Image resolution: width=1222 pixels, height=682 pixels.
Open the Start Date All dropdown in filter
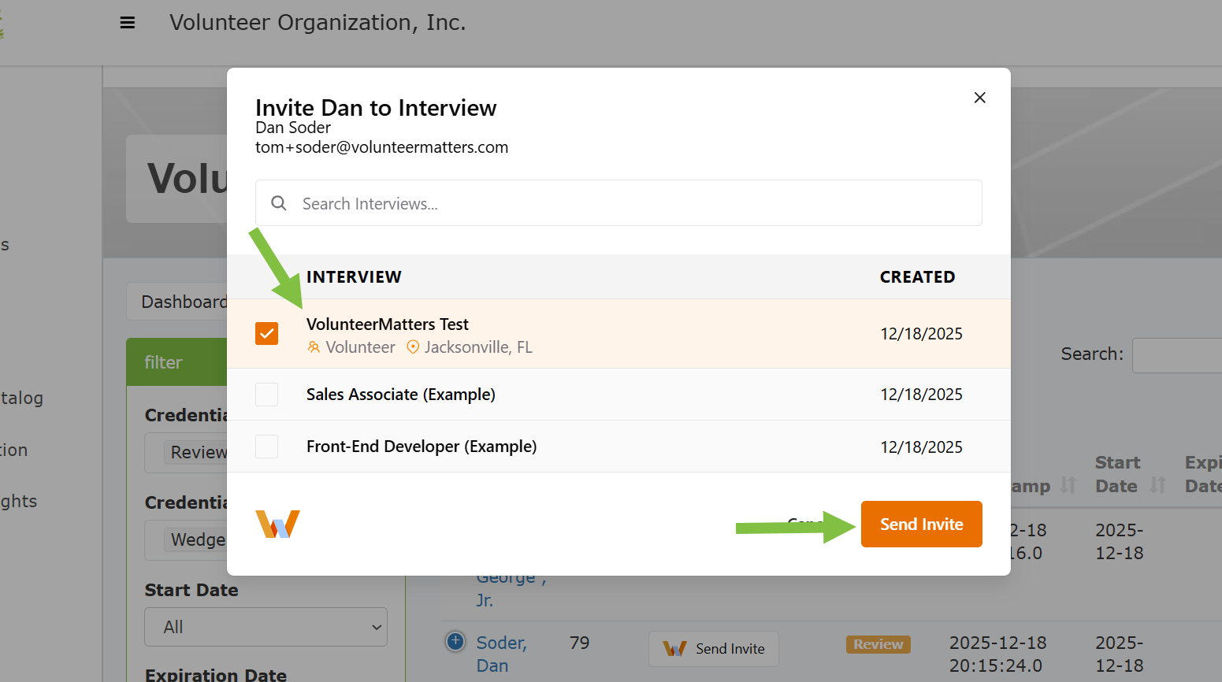(266, 627)
